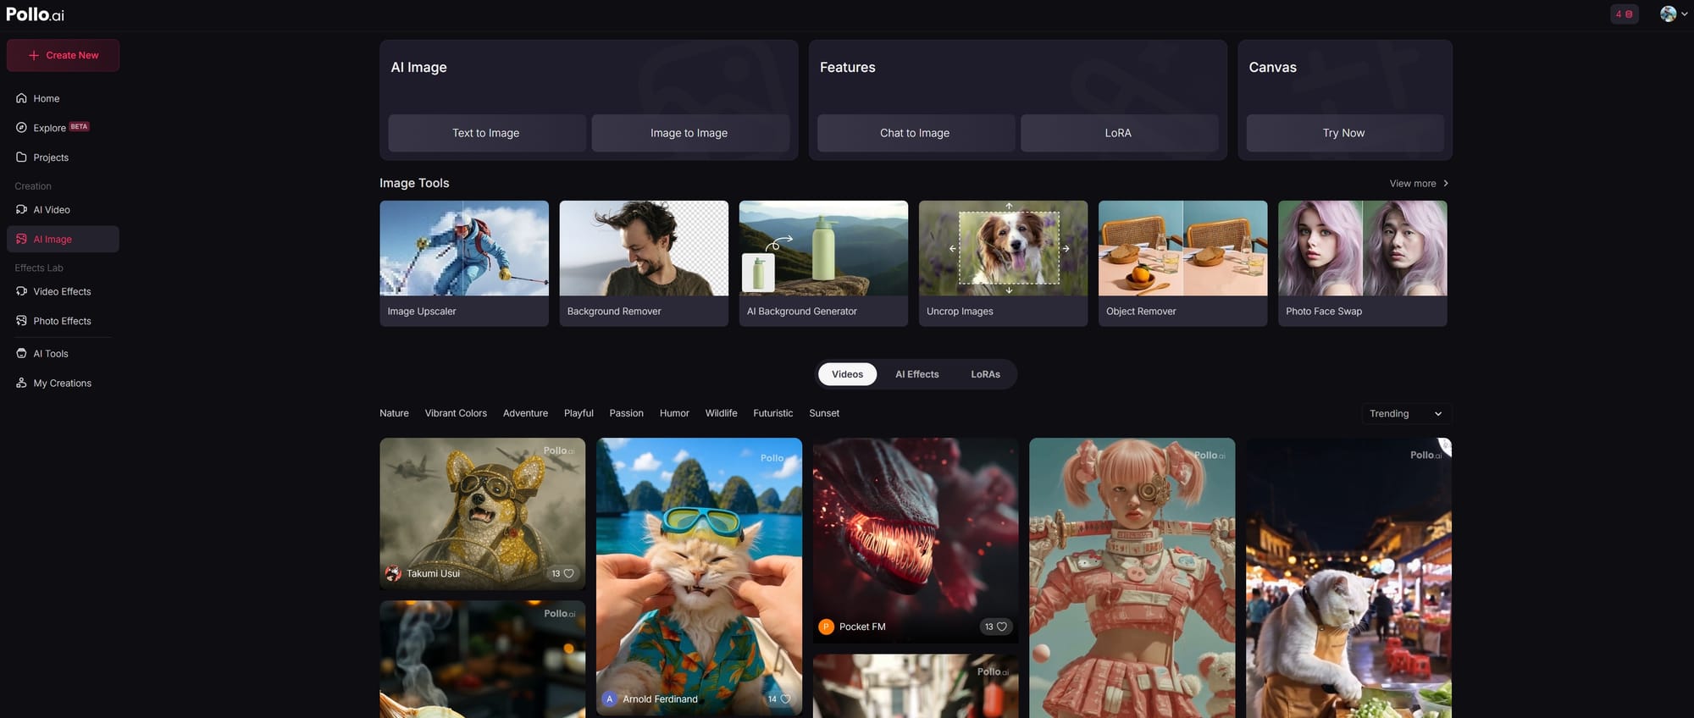
Task: Filter videos by Adventure tag
Action: pyautogui.click(x=525, y=413)
